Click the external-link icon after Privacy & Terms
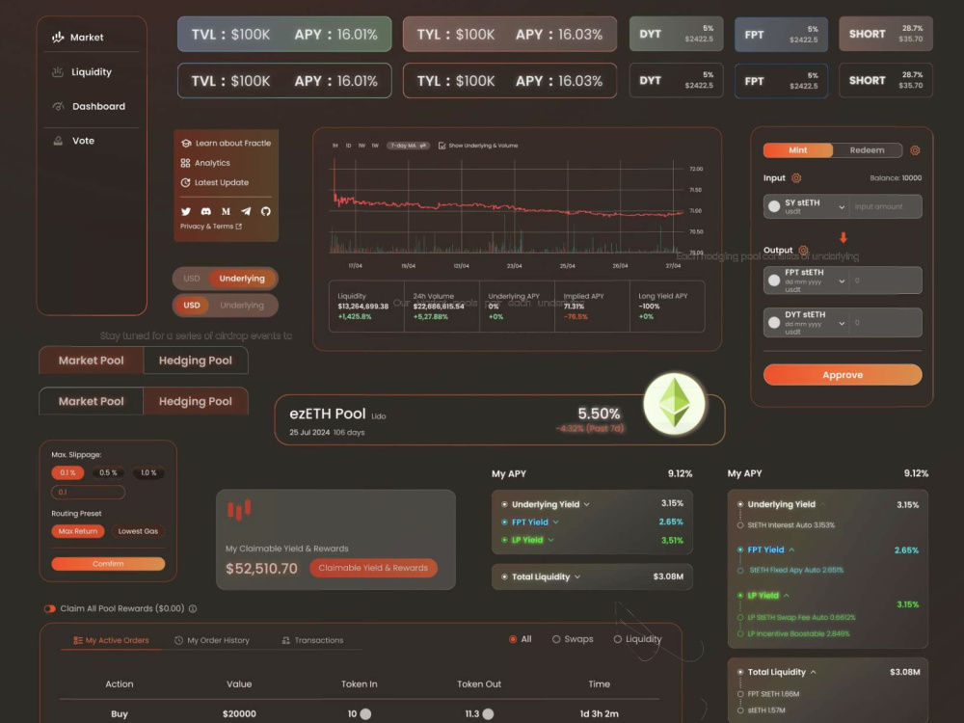This screenshot has width=964, height=723. 238,227
